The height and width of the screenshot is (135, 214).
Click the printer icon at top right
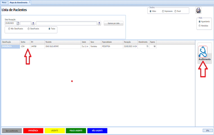point(198,10)
